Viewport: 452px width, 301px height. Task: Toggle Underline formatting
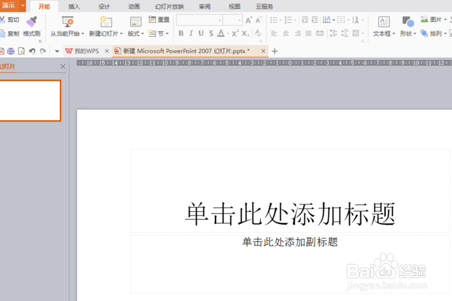[x=201, y=33]
